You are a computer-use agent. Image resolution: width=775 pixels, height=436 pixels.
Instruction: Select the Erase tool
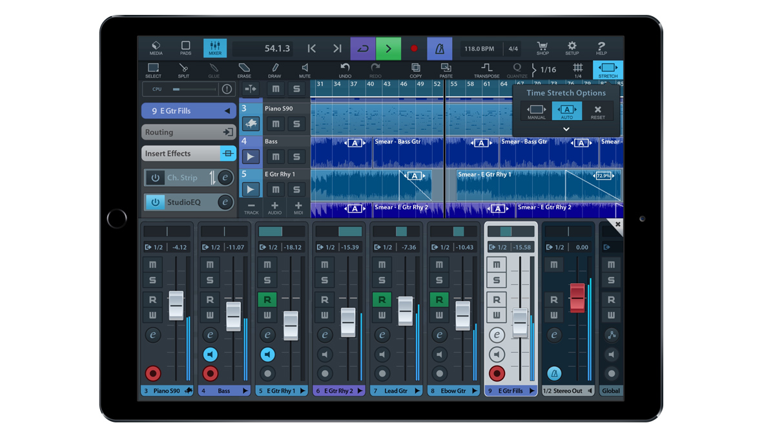click(x=244, y=70)
